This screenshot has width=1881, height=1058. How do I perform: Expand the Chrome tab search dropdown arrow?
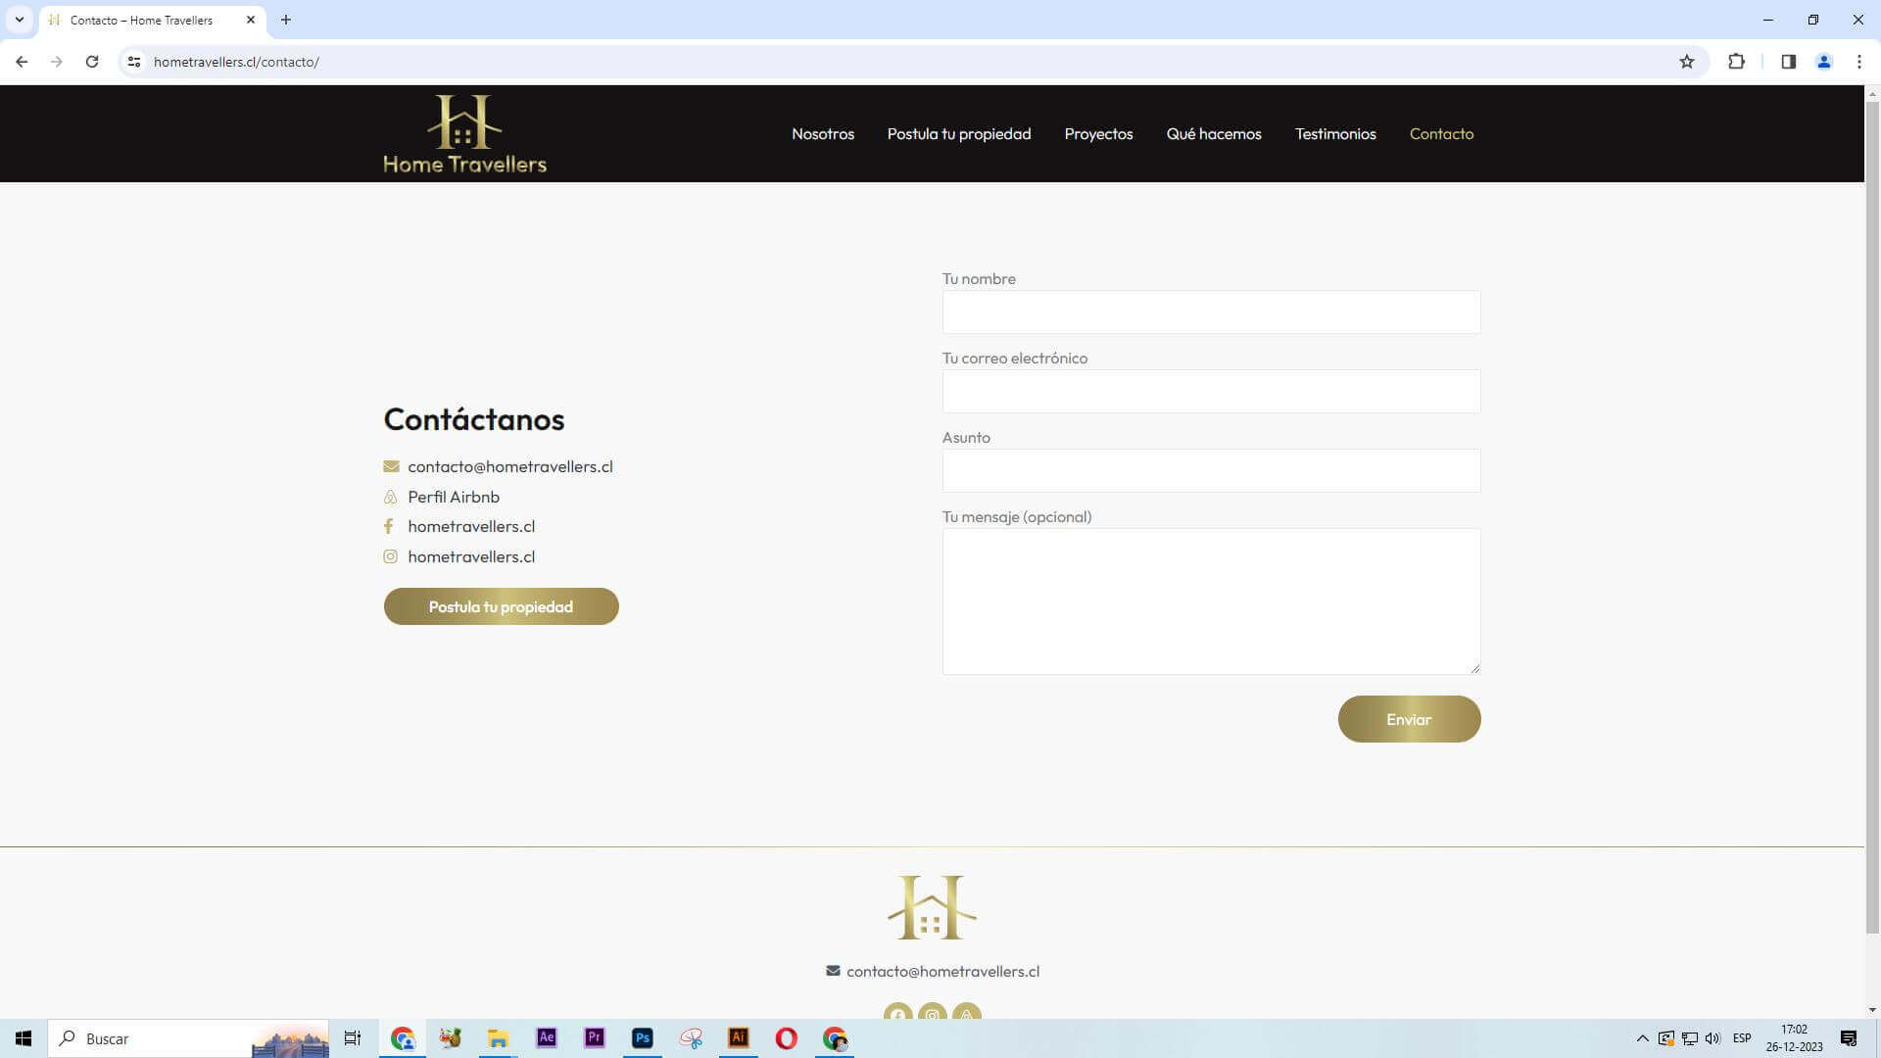point(19,20)
